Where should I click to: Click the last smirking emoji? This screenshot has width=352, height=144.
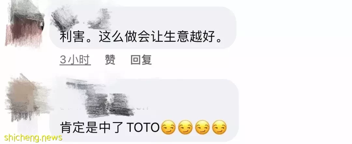[219, 128]
